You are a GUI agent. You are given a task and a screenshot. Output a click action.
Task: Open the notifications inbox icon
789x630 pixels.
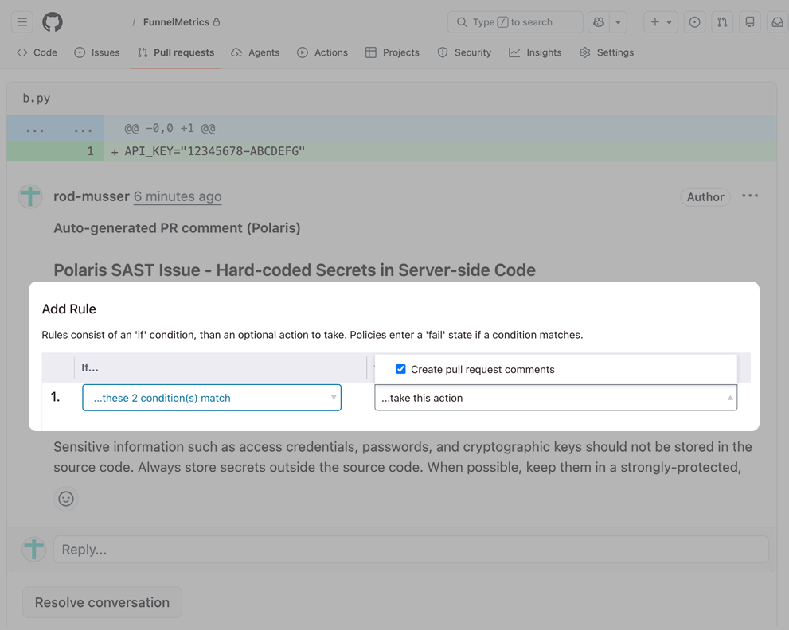[x=777, y=21]
